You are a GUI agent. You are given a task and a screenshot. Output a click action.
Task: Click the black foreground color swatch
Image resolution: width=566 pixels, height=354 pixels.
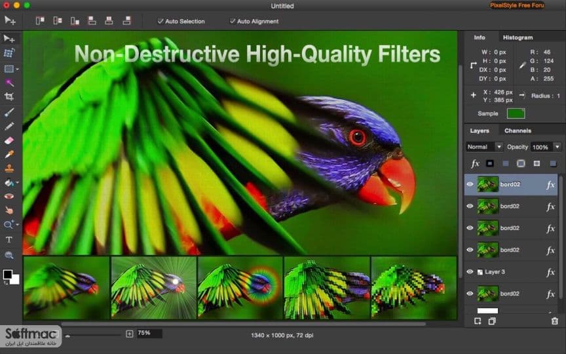point(8,275)
